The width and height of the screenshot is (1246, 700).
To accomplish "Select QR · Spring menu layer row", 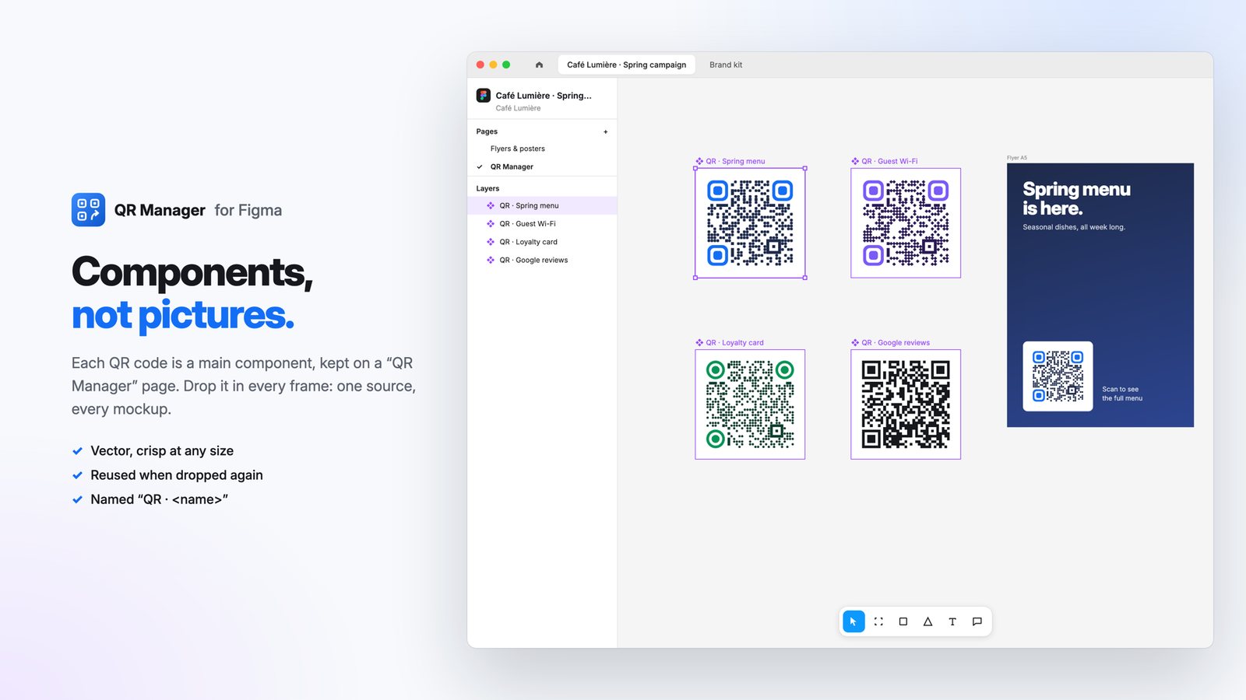I will pyautogui.click(x=542, y=205).
